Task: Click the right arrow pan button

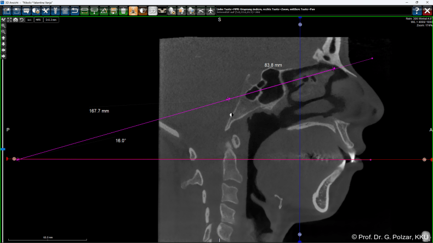Action: point(3,56)
